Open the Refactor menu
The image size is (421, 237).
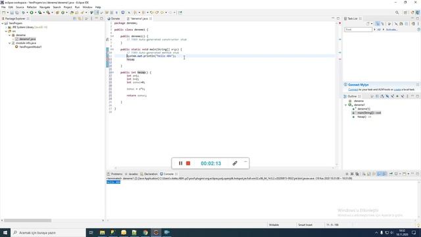(x=32, y=7)
